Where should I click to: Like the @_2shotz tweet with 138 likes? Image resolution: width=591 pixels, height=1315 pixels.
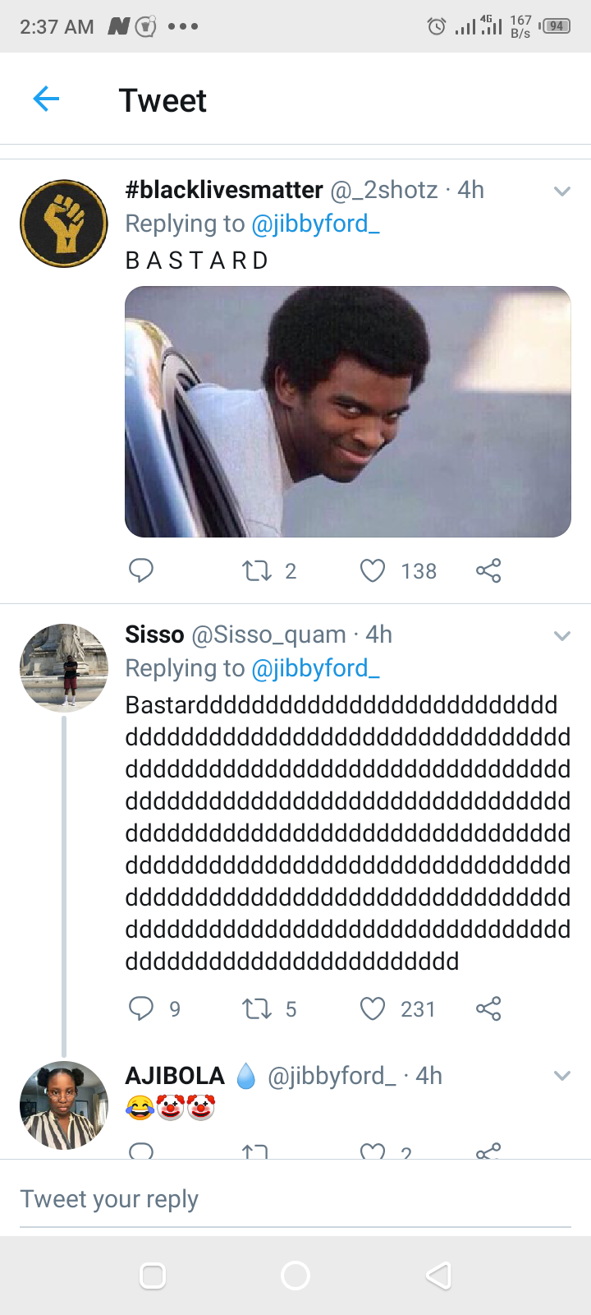(x=373, y=570)
